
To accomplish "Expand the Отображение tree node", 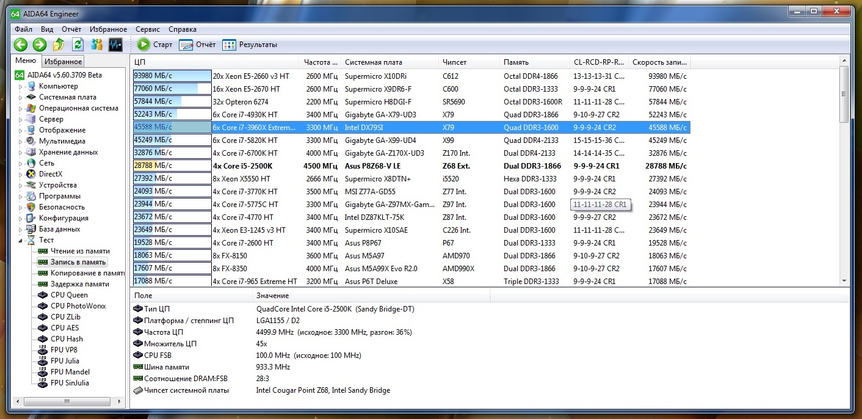I will [x=20, y=130].
